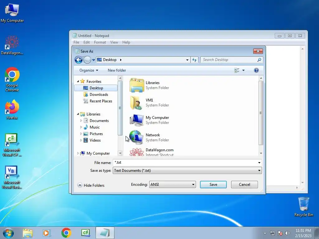Open the File name dropdown arrow
This screenshot has height=239, width=319.
pyautogui.click(x=259, y=162)
